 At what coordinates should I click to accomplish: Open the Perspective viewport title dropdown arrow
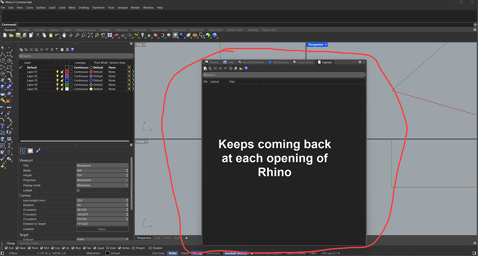tap(326, 45)
